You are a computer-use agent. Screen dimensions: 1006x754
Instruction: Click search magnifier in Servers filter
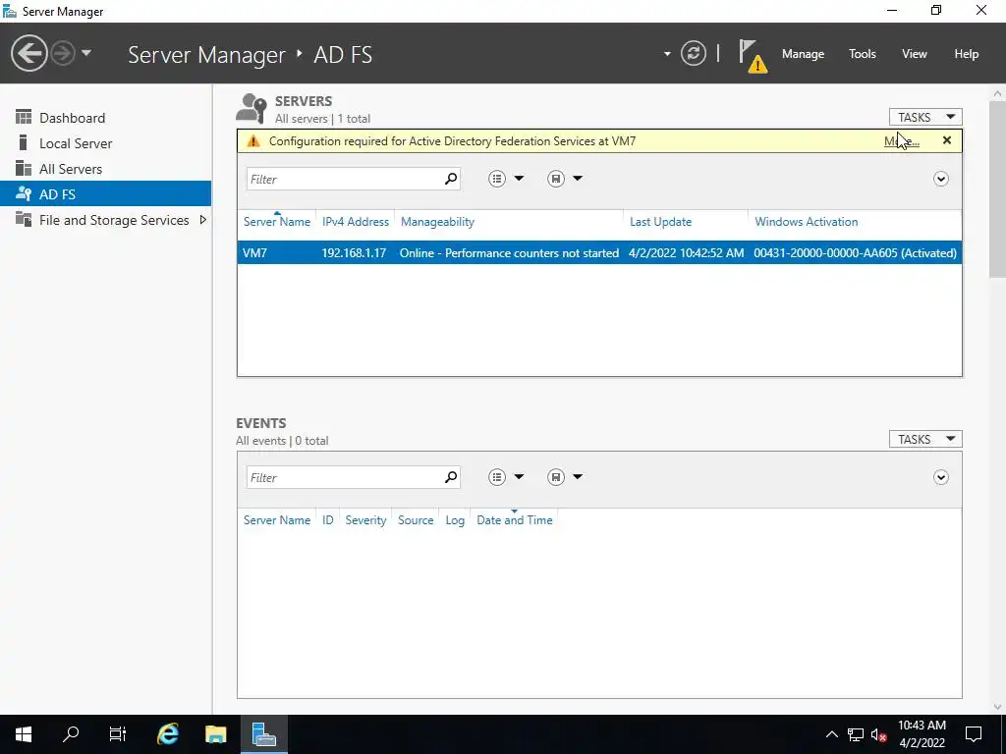tap(451, 179)
